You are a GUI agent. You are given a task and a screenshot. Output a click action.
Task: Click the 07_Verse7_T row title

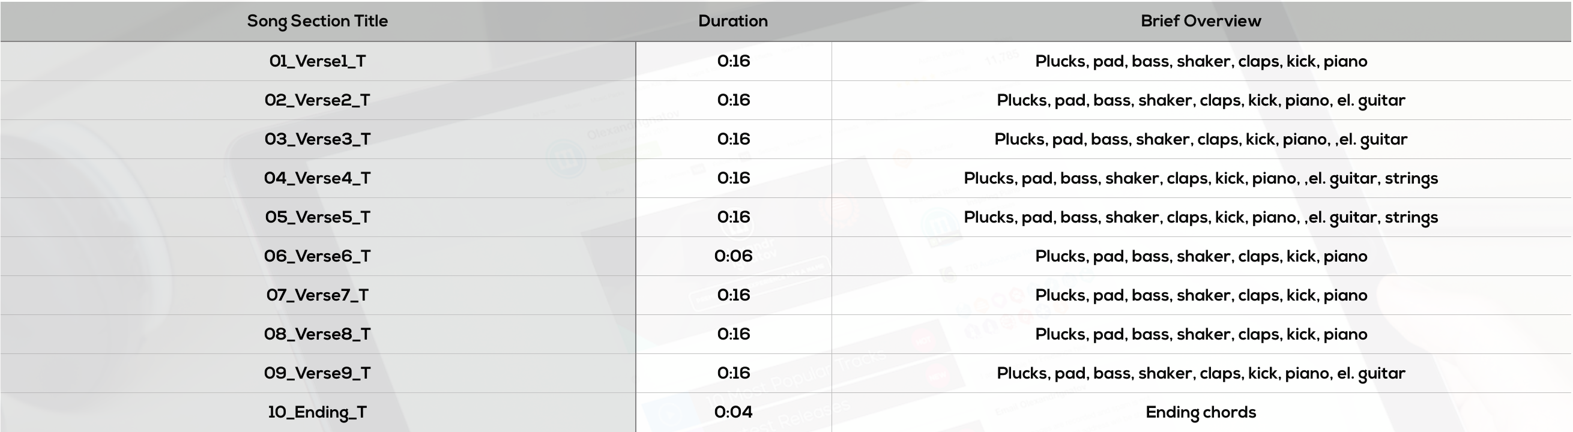[318, 296]
